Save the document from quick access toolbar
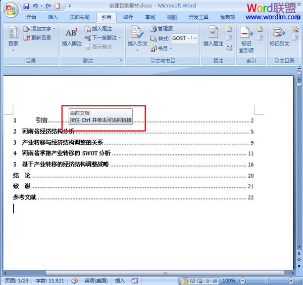Image resolution: width=303 pixels, height=285 pixels. pos(26,6)
